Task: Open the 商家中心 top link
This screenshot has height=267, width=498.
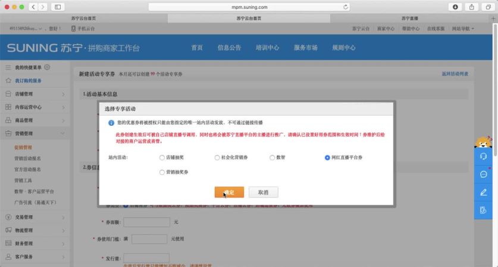Action: point(386,28)
